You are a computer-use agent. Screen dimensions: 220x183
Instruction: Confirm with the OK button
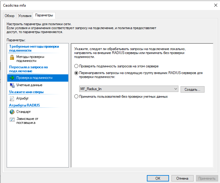157,178
